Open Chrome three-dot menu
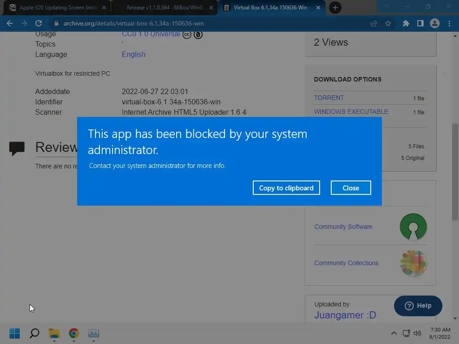The height and width of the screenshot is (344, 459). pyautogui.click(x=449, y=23)
